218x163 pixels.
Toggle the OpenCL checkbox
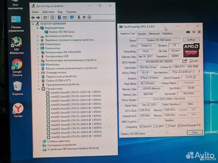(x=141, y=126)
